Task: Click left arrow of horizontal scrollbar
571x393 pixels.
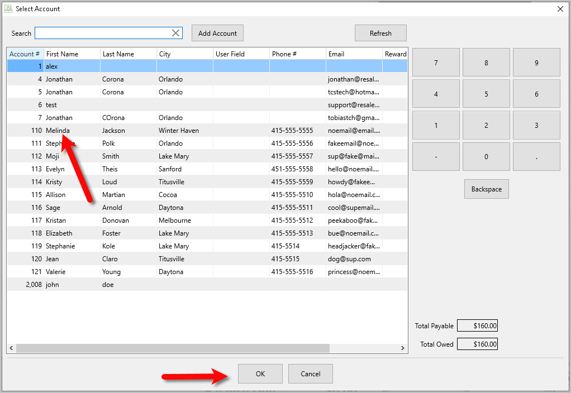Action: pyautogui.click(x=11, y=348)
